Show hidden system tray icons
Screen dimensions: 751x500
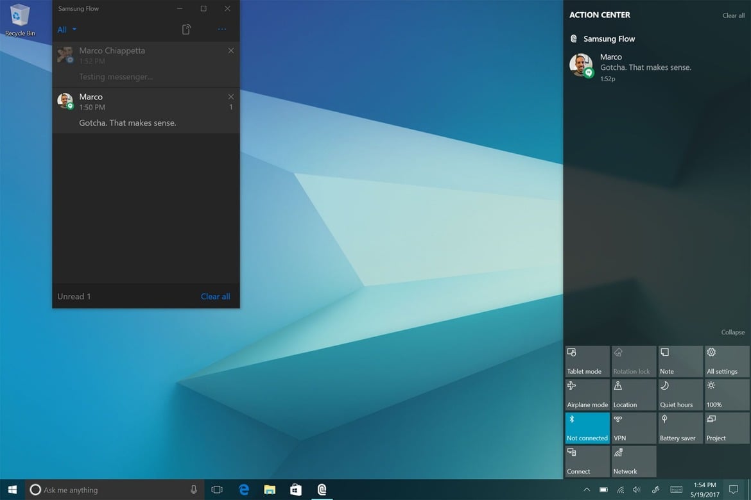click(x=587, y=490)
